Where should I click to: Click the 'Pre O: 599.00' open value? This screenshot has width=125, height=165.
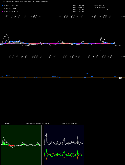coord(78,5)
